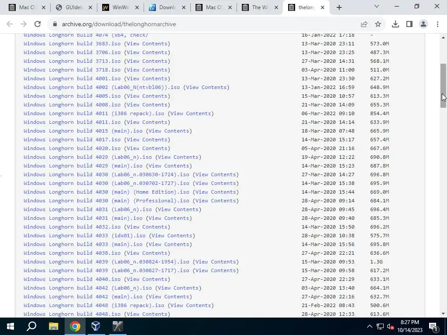The width and height of the screenshot is (447, 335).
Task: Open clock showing 8:27 PM
Action: pos(409,326)
